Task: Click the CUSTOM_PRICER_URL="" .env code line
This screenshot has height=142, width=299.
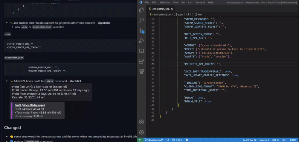Action: [x=20, y=44]
